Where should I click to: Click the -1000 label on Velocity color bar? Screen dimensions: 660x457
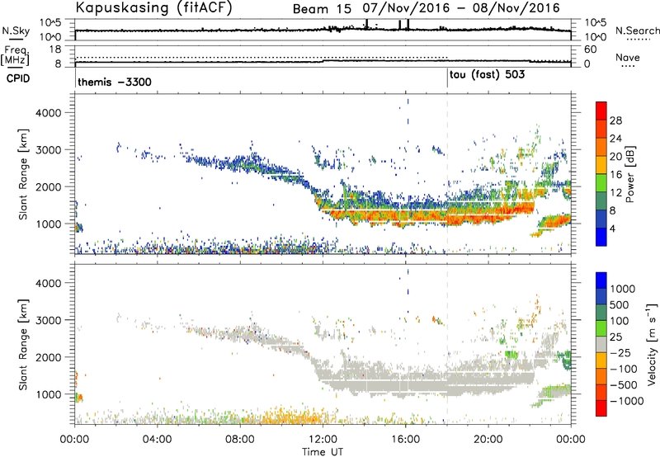click(627, 401)
